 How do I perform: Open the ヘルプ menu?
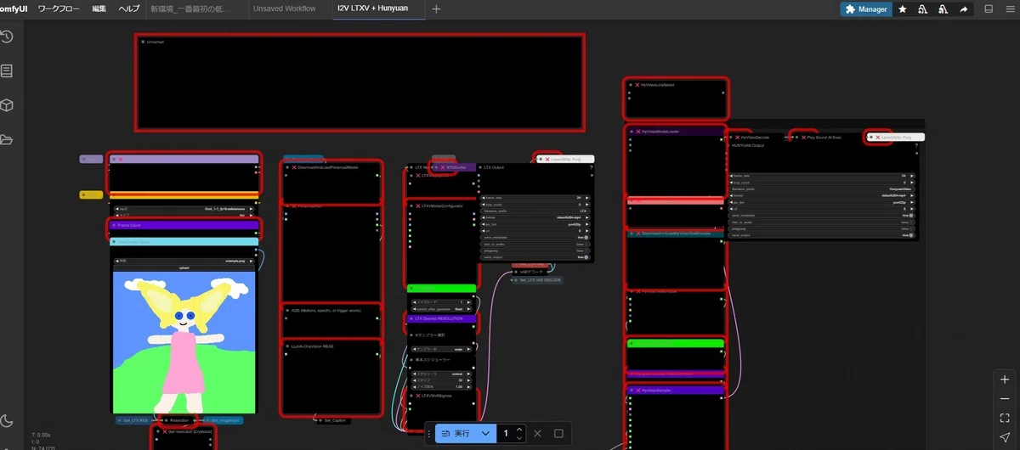pyautogui.click(x=128, y=8)
